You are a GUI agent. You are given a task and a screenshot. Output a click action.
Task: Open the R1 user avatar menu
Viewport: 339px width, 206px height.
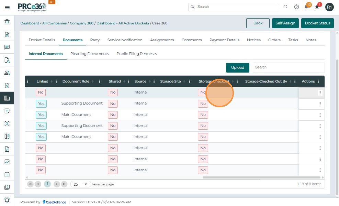pyautogui.click(x=329, y=7)
